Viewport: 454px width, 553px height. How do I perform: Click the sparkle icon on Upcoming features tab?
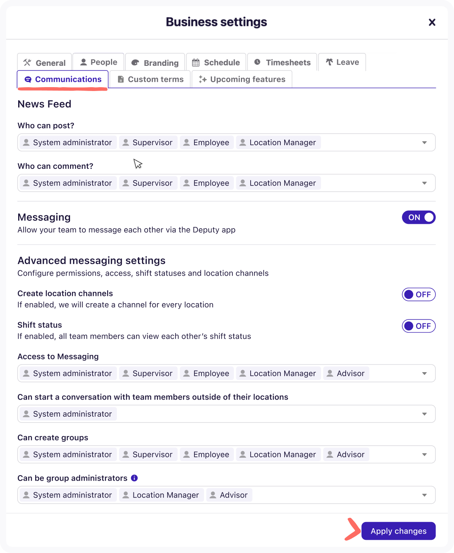coord(202,79)
